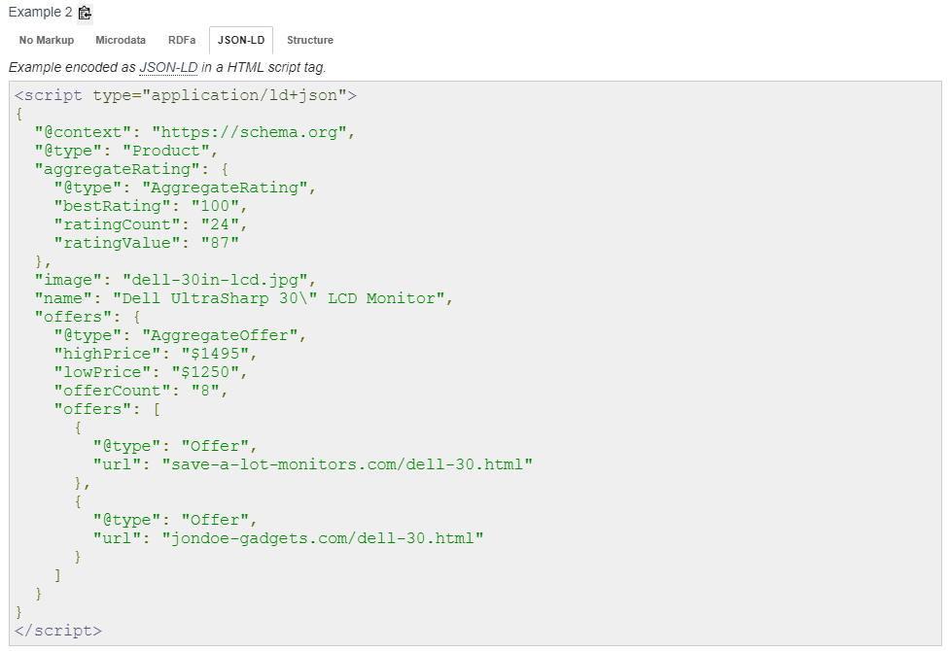Click the "@context" schema.org line

(194, 132)
